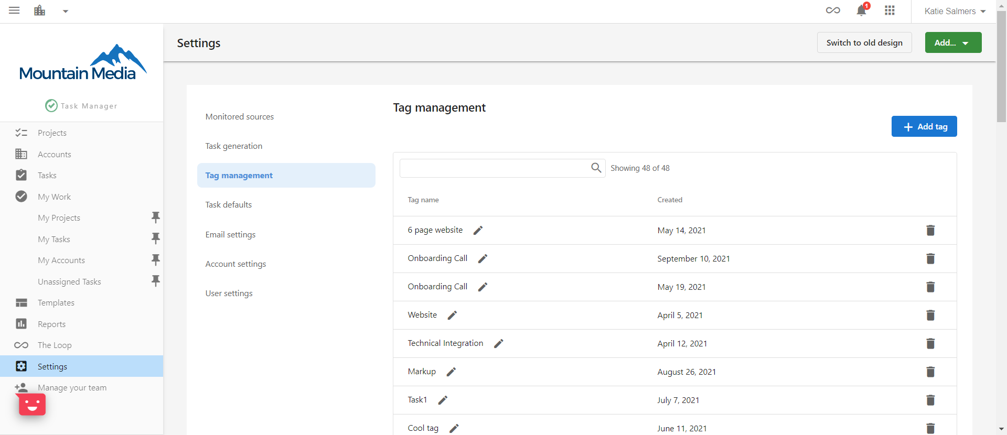Viewport: 1007px width, 435px height.
Task: Click the scrollbar down arrow
Action: 1001,429
